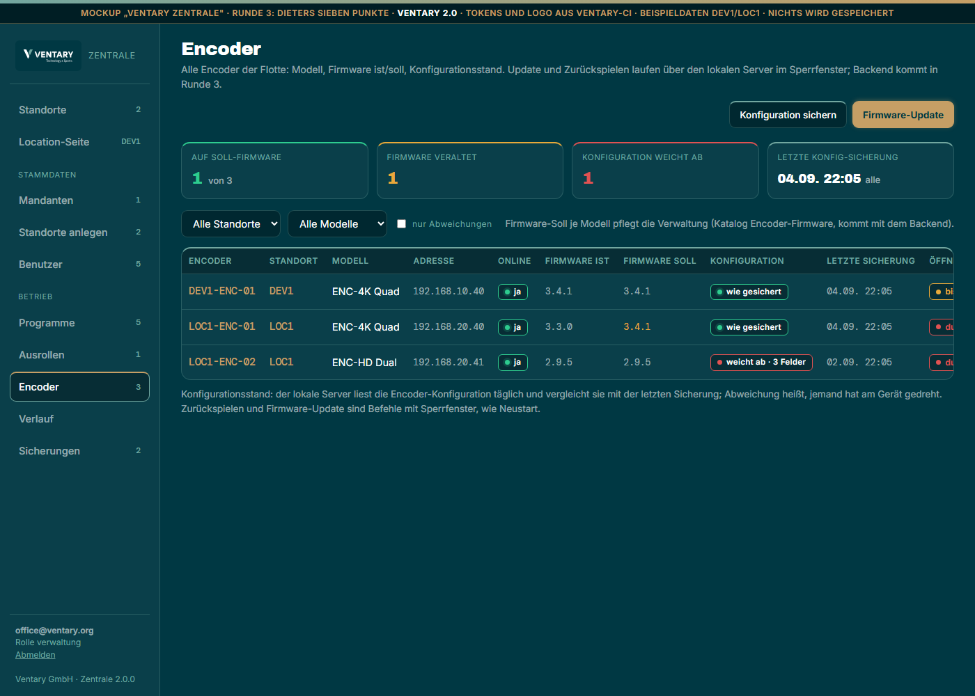
Task: Click online badge 'ja' for LOC1-ENC-01
Action: pyautogui.click(x=513, y=327)
